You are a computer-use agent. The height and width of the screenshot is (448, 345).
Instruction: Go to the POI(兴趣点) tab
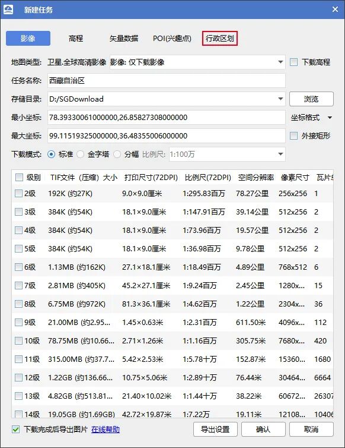172,38
